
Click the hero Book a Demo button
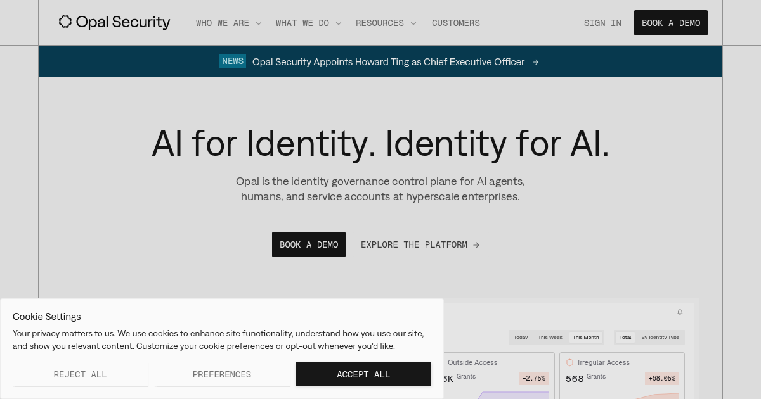click(309, 244)
